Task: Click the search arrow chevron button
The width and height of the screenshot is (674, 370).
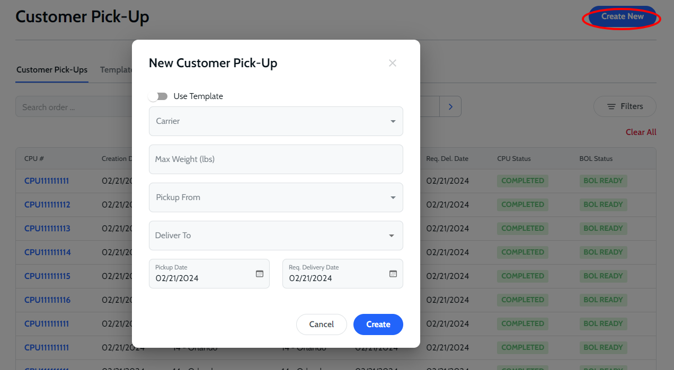Action: pos(450,106)
